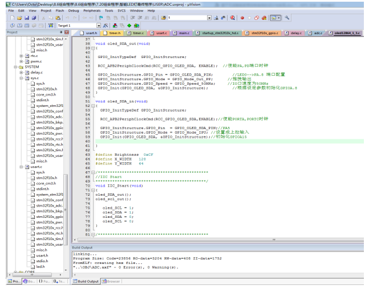Open Target Options magic wand icon
Viewport: 381px width, 289px height.
click(106, 26)
